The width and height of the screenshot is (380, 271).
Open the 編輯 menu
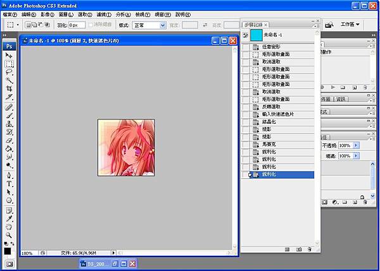28,15
